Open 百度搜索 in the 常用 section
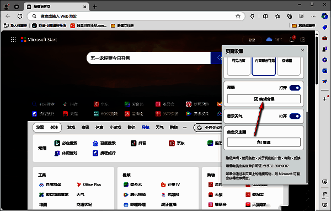 coord(104,143)
